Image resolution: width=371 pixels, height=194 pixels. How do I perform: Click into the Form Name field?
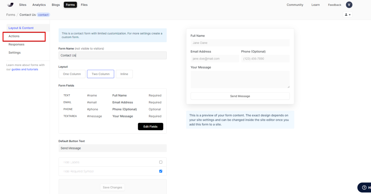(x=112, y=55)
